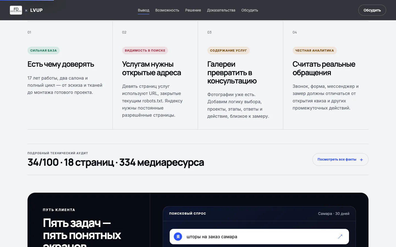Click the ВИДИМОСТЬ В ПОИСКЕ red tag

point(145,50)
